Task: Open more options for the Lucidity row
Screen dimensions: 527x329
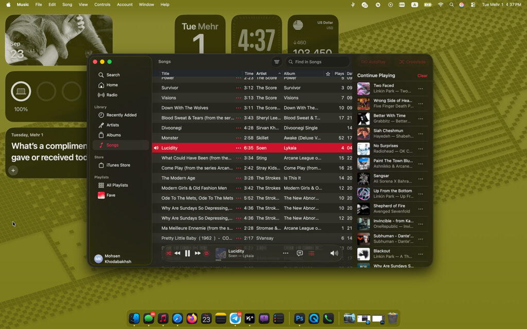Action: click(238, 148)
